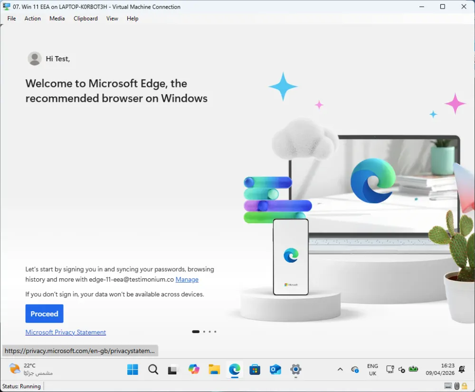
Task: Select the first active page indicator dot
Action: 196,332
